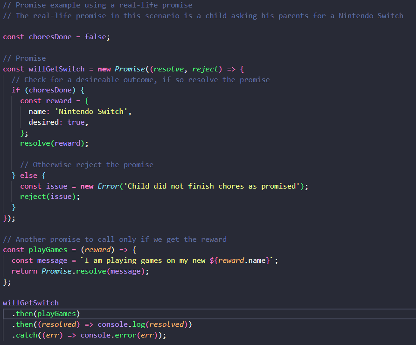Screen dimensions: 416x345
Task: Click 'Promise' after the new keyword
Action: 130,69
